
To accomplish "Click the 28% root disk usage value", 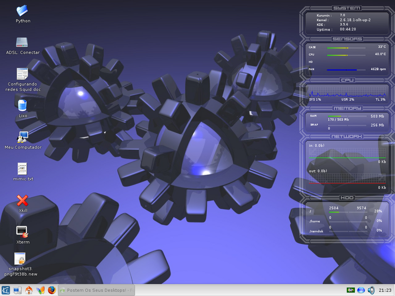I will [378, 211].
